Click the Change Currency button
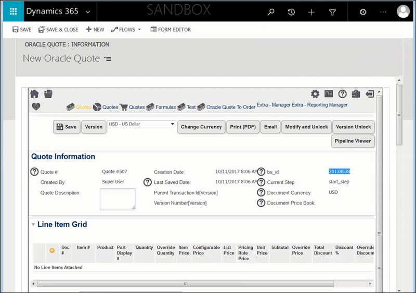 (201, 127)
